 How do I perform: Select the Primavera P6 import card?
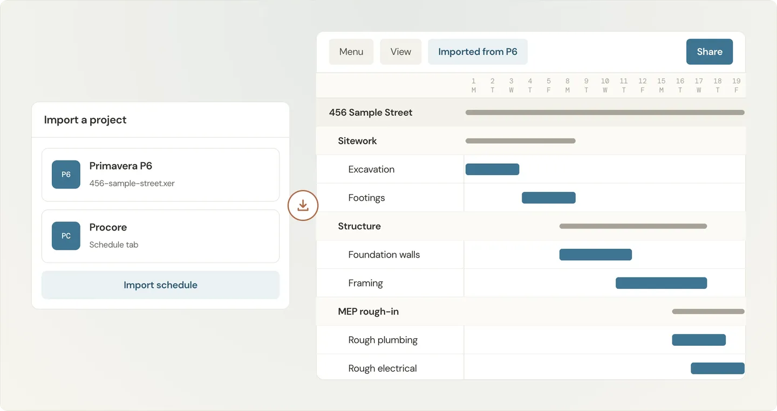[x=160, y=175]
